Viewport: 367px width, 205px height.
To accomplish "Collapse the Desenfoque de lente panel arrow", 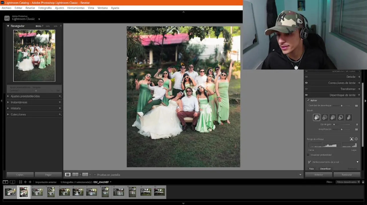I will click(359, 95).
